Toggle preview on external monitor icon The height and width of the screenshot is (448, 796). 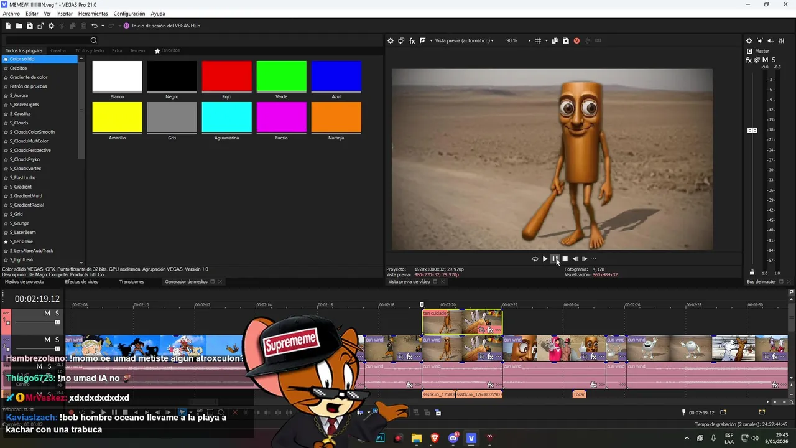point(401,40)
